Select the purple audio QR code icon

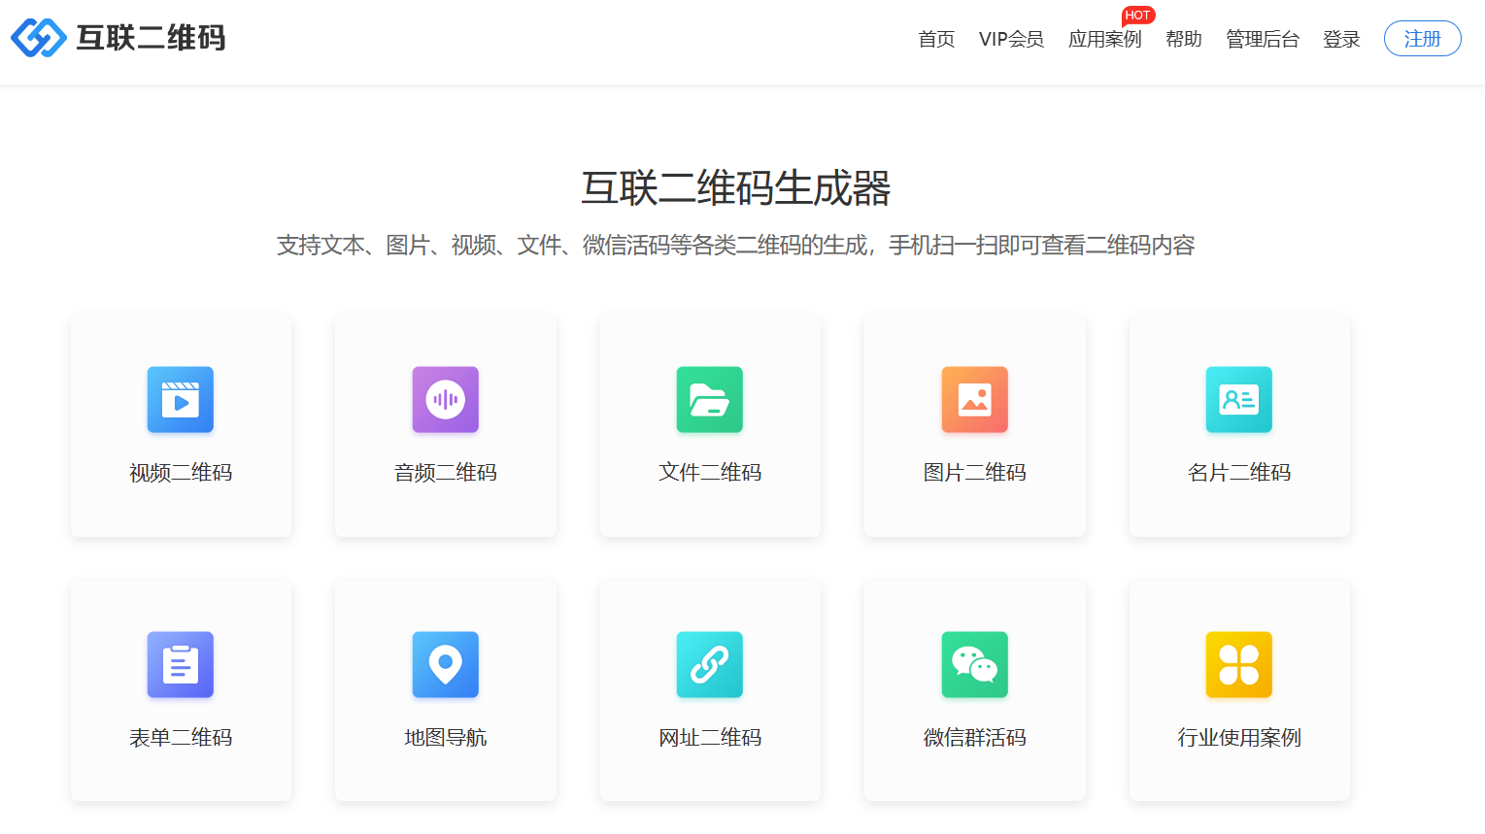coord(446,399)
